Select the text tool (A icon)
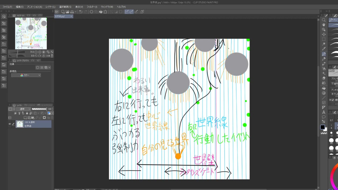The height and width of the screenshot is (190, 338). coord(324,112)
